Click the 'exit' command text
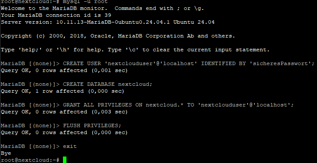Image resolution: width=317 pixels, height=163 pixels. [70, 146]
